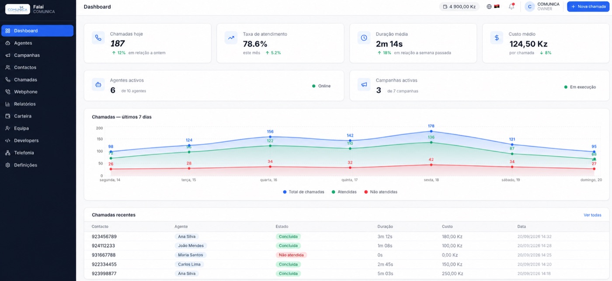Click the Não atendida status badge
This screenshot has height=281, width=612.
tap(291, 255)
